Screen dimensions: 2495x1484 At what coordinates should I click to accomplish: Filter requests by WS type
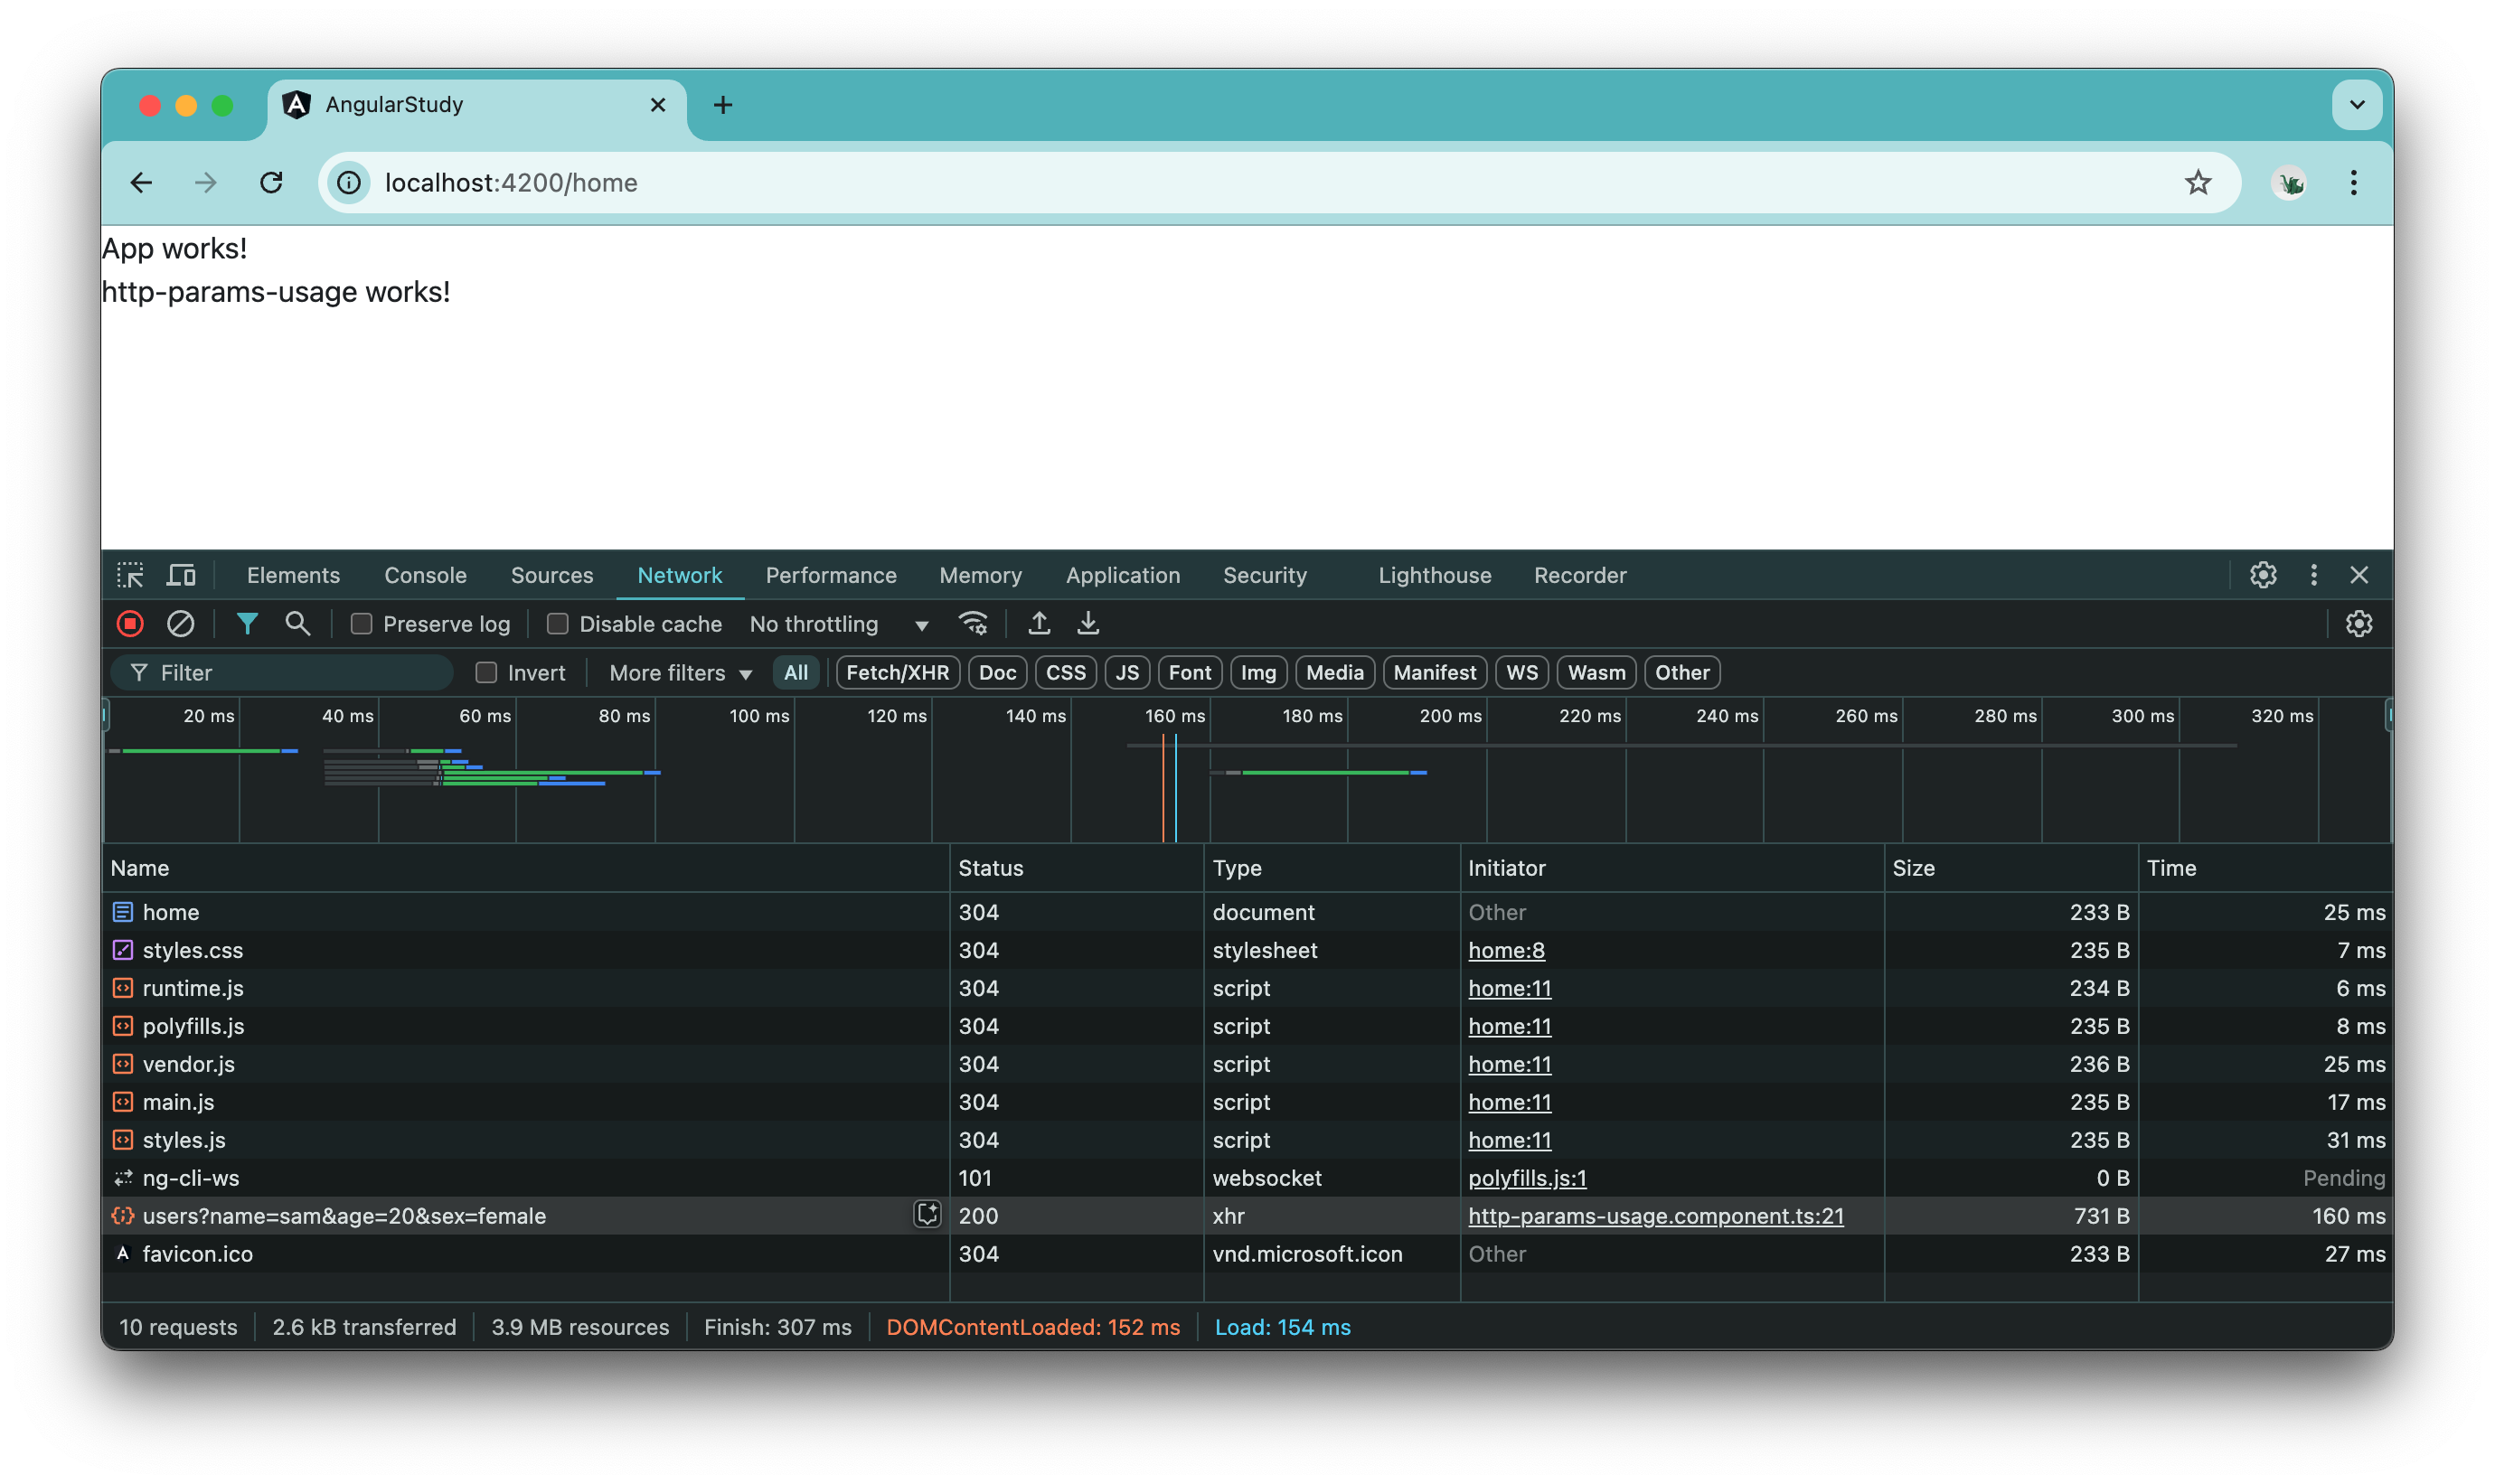point(1522,673)
